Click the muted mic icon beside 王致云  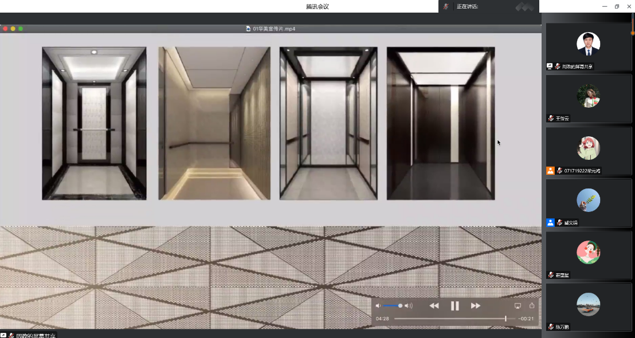[x=551, y=119]
